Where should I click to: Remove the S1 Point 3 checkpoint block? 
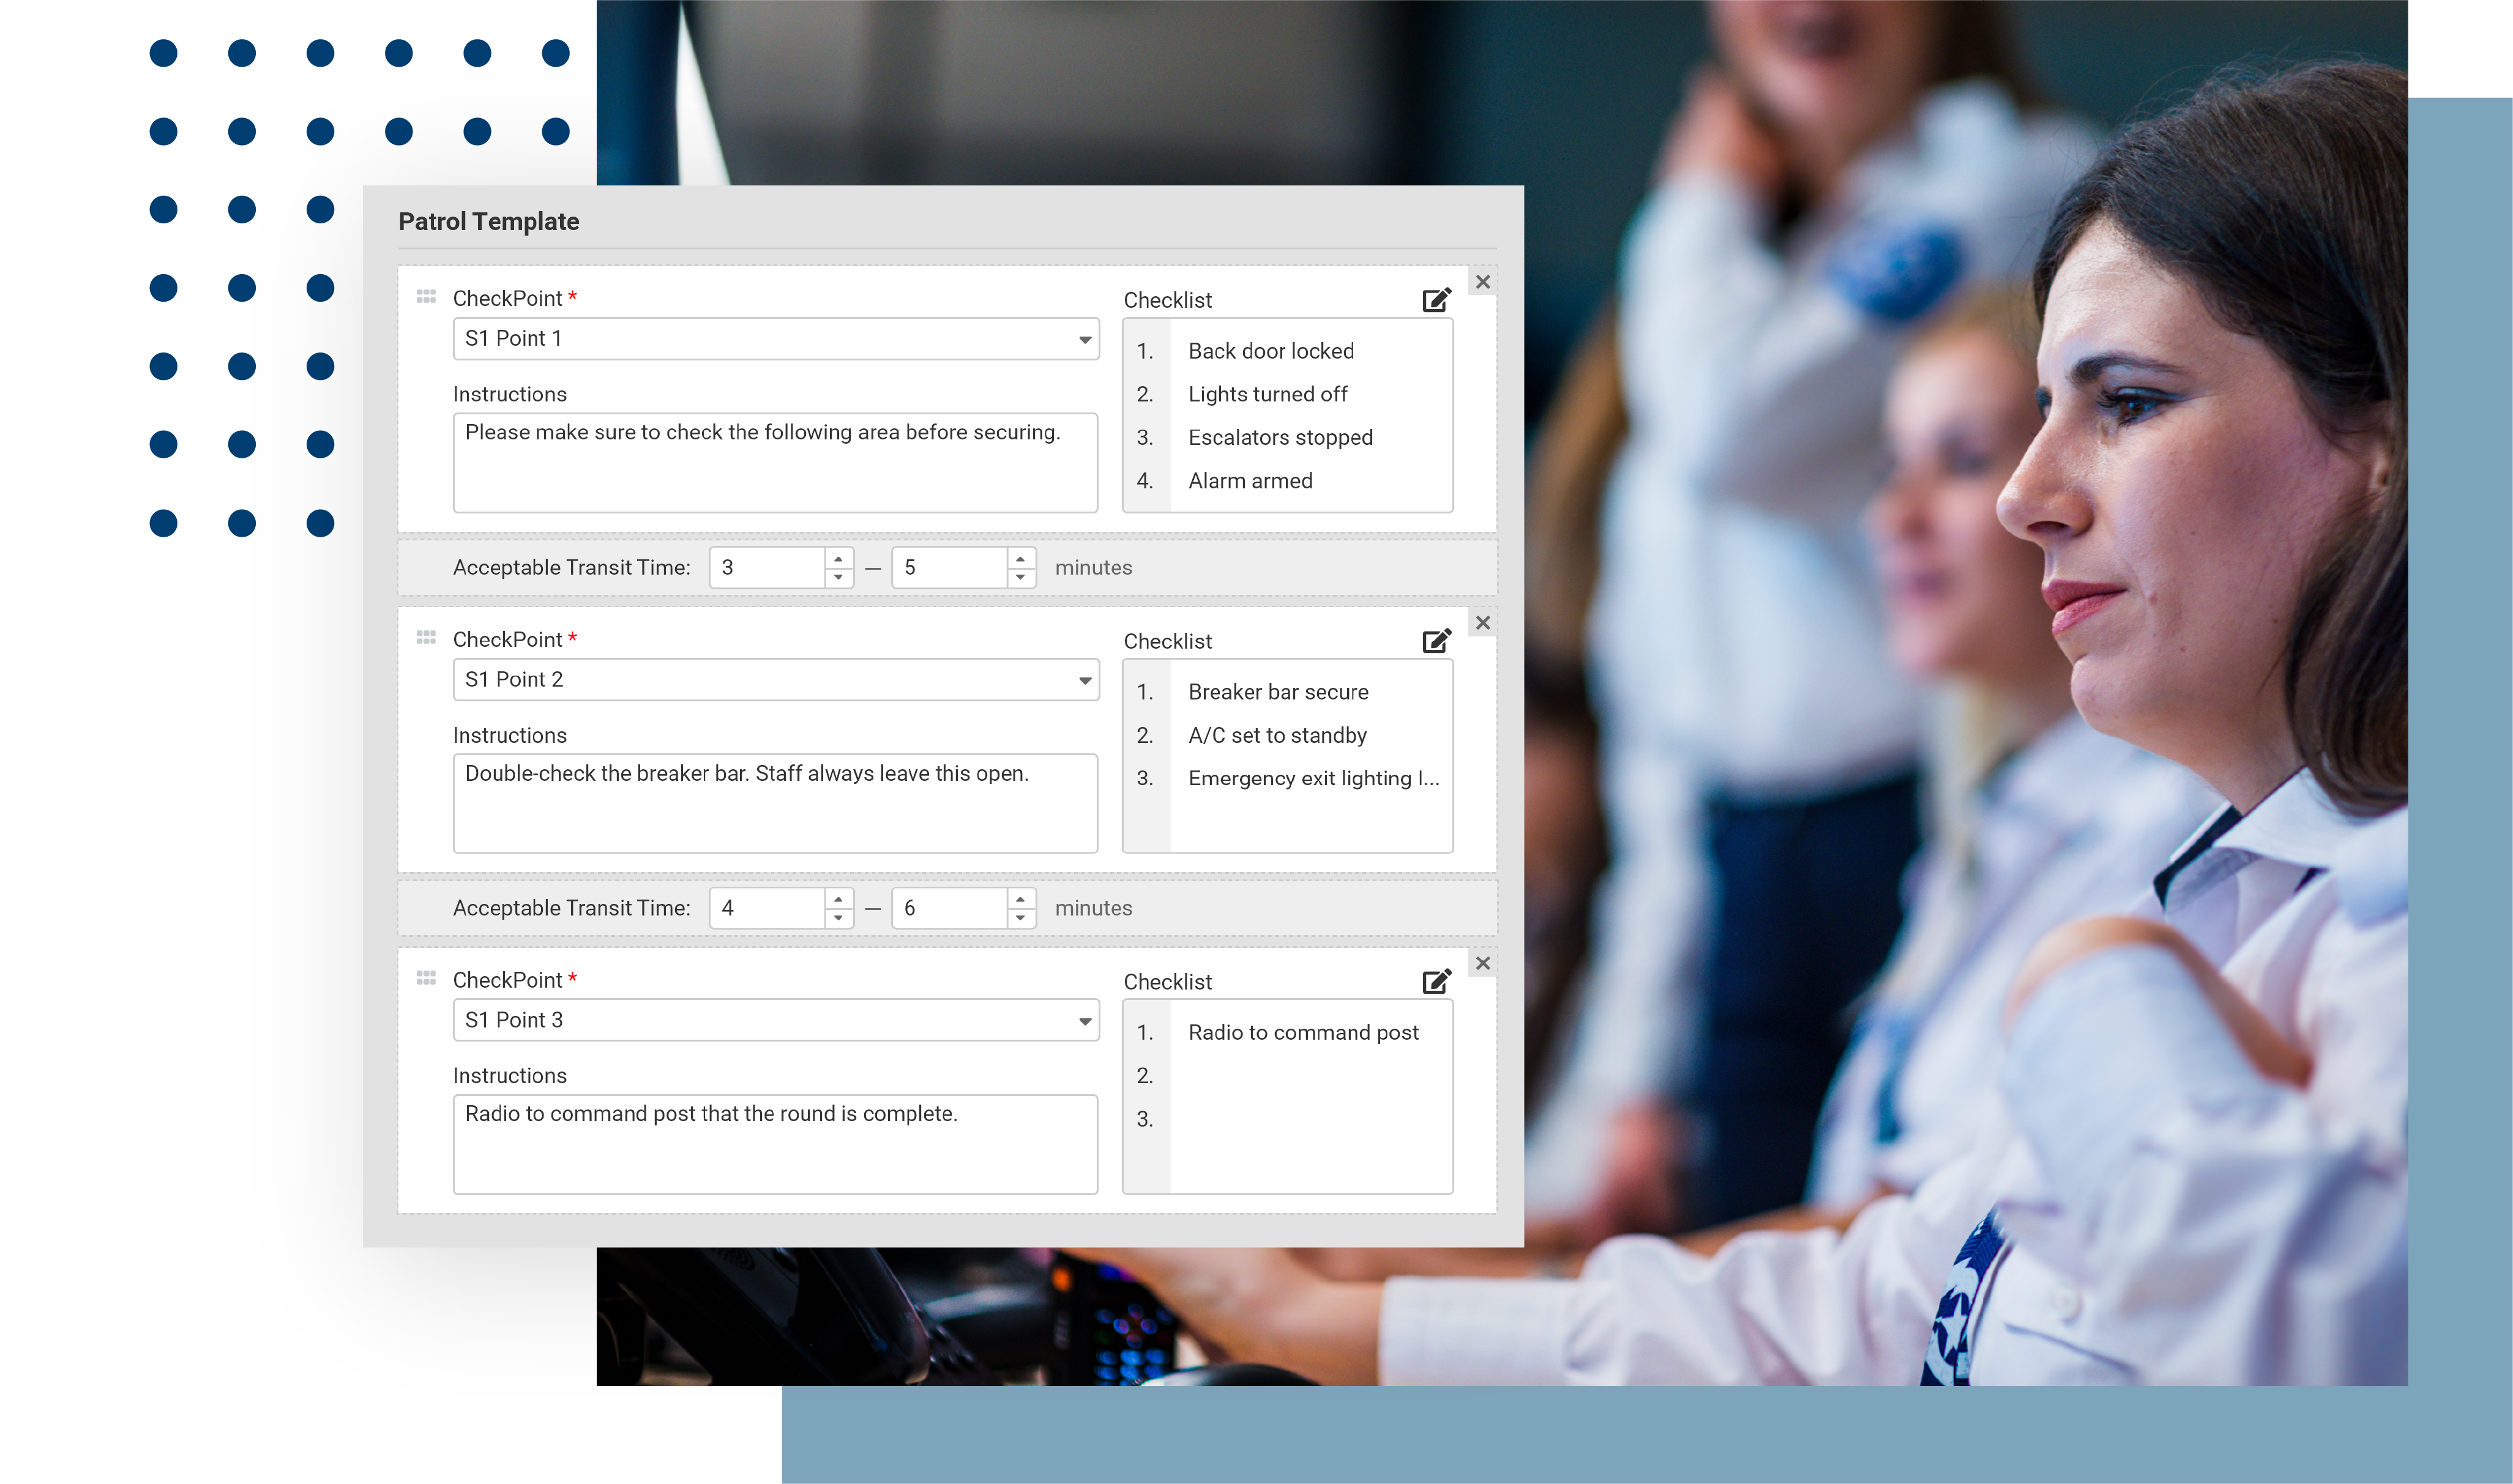tap(1483, 963)
